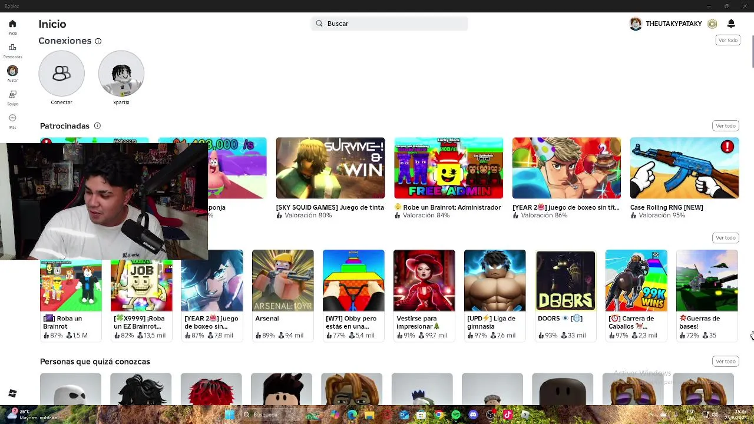Click Ver todo for Personas que quizá conozcas

[726, 362]
